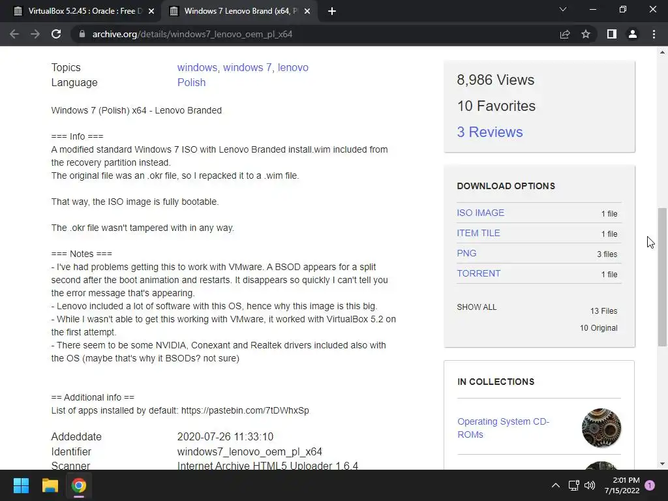Click the volume speaker tray icon
Viewport: 668px width, 501px height.
pyautogui.click(x=590, y=485)
